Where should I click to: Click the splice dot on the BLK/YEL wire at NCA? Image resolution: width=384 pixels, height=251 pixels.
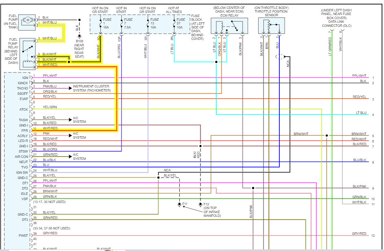point(158,177)
